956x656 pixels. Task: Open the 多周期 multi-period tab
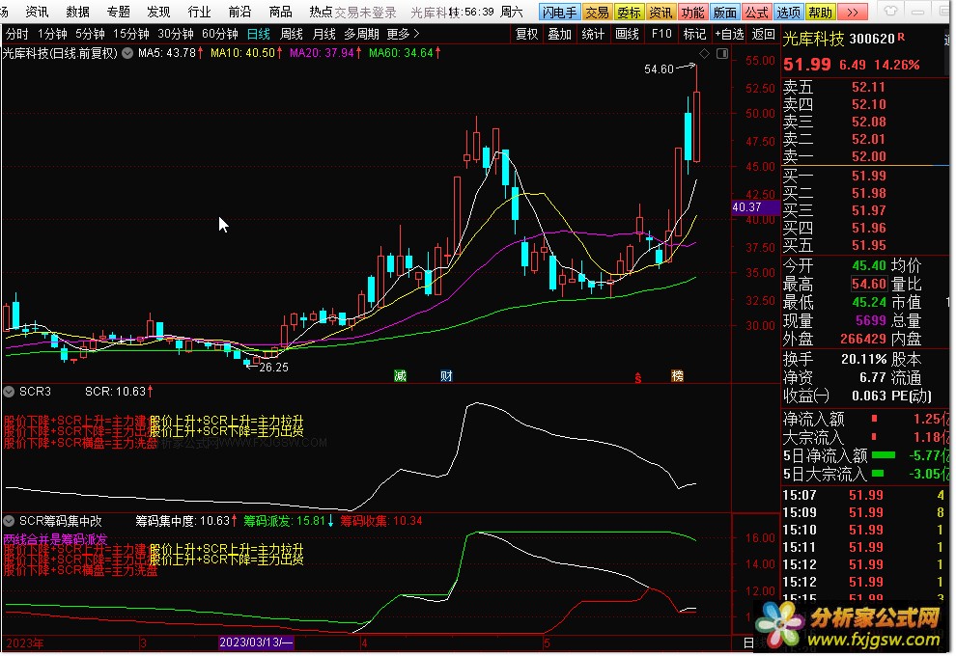pos(361,34)
